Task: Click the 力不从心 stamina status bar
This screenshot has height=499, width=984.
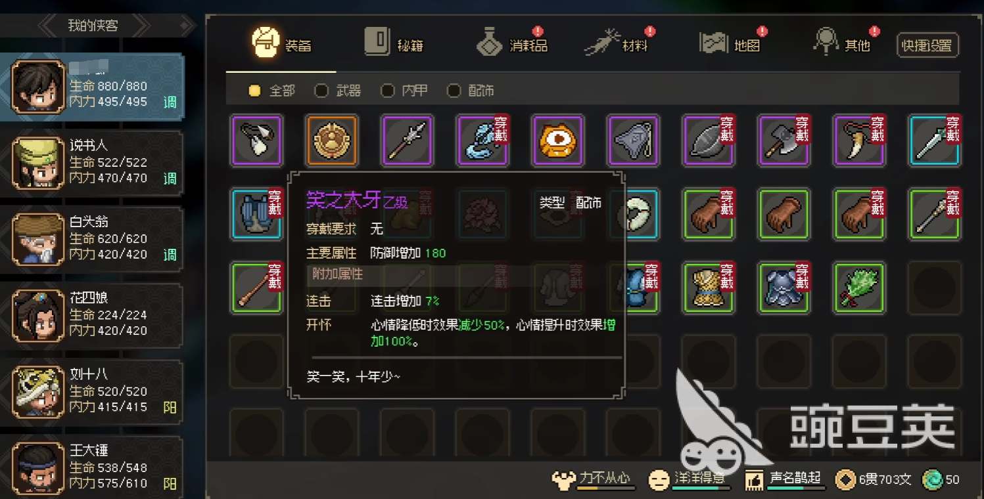Action: pyautogui.click(x=593, y=480)
